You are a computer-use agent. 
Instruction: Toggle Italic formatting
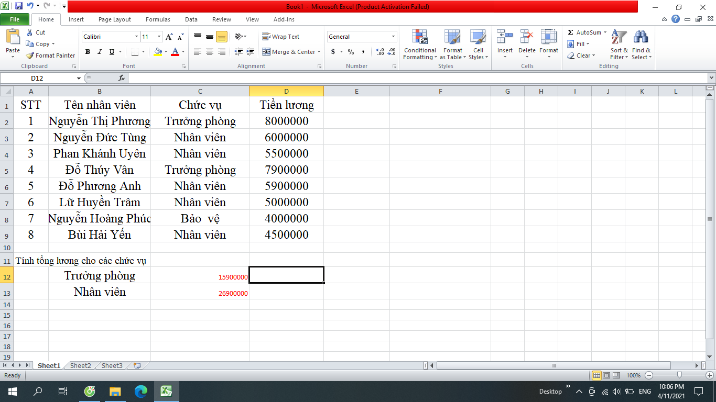click(x=100, y=52)
